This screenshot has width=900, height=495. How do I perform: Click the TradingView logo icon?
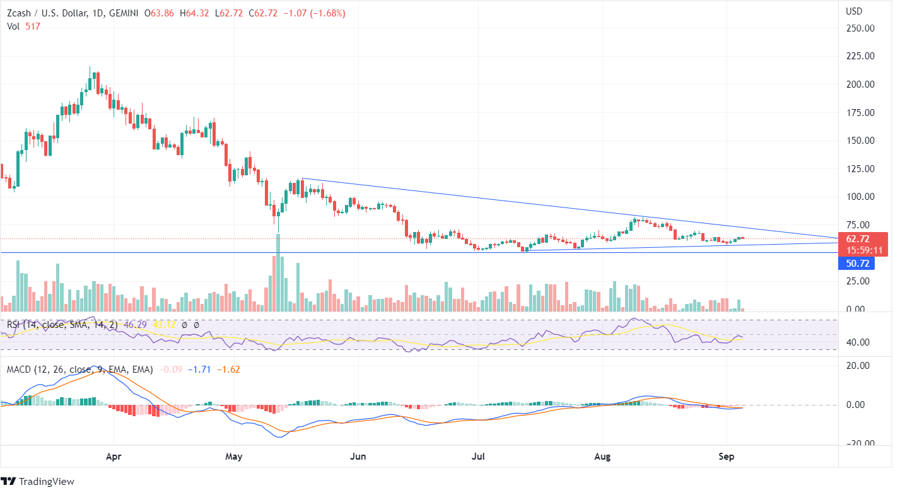click(9, 482)
